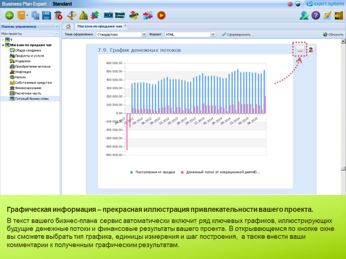The image size is (346, 259).
Task: Open the Формат HTML combo box
Action: click(190, 34)
